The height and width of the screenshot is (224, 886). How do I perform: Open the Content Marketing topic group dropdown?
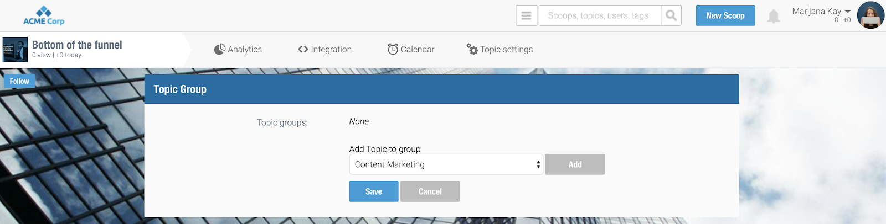tap(446, 164)
